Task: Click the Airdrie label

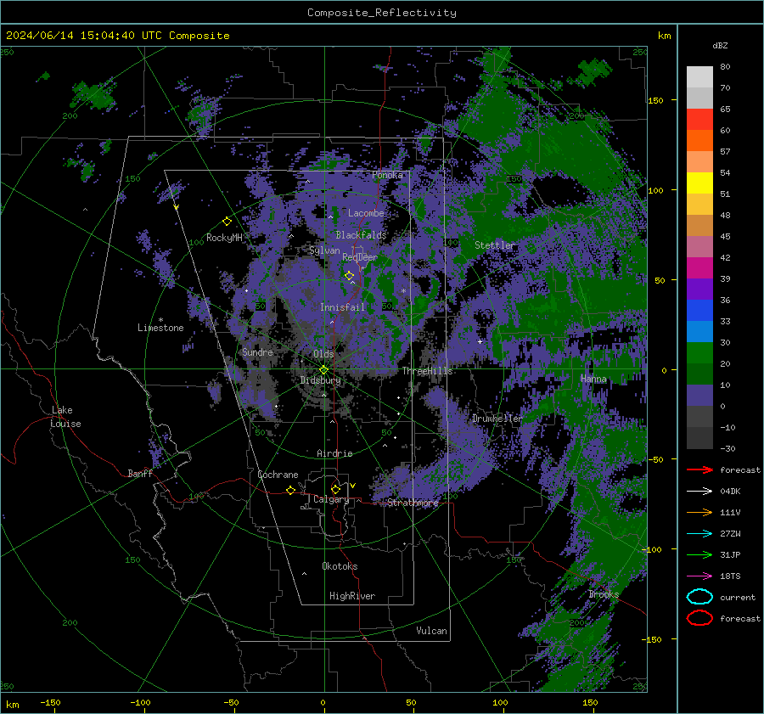Action: click(334, 453)
